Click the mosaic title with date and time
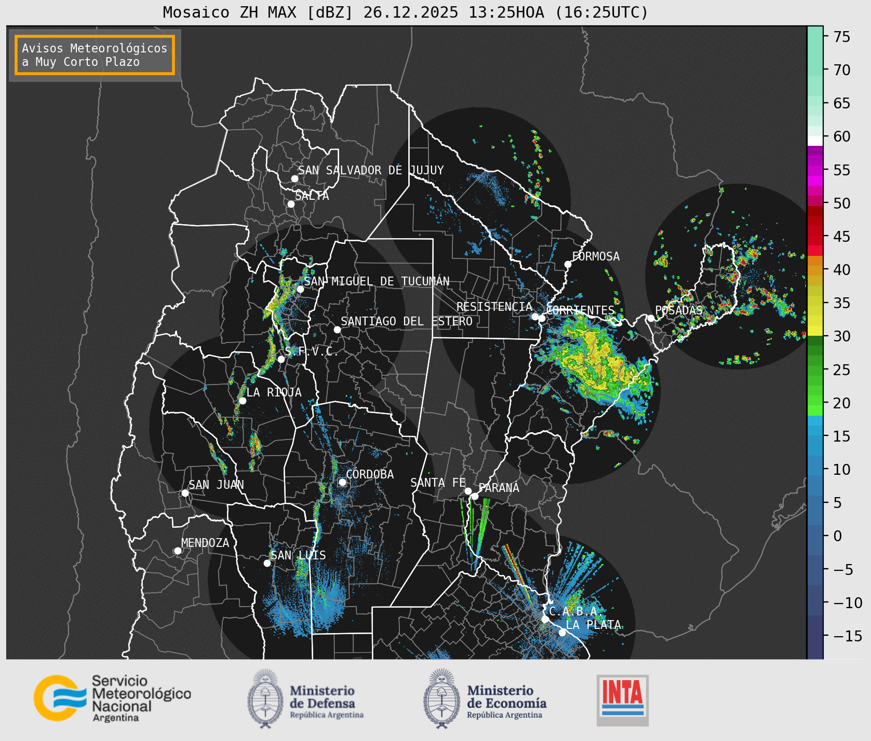871x741 pixels. click(406, 12)
